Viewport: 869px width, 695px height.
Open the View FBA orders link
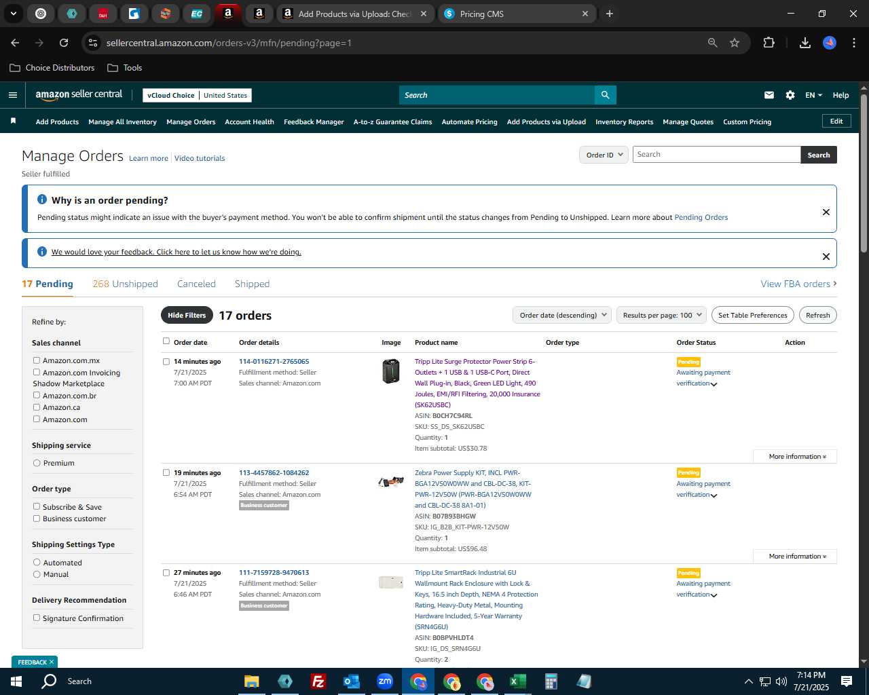click(x=798, y=284)
